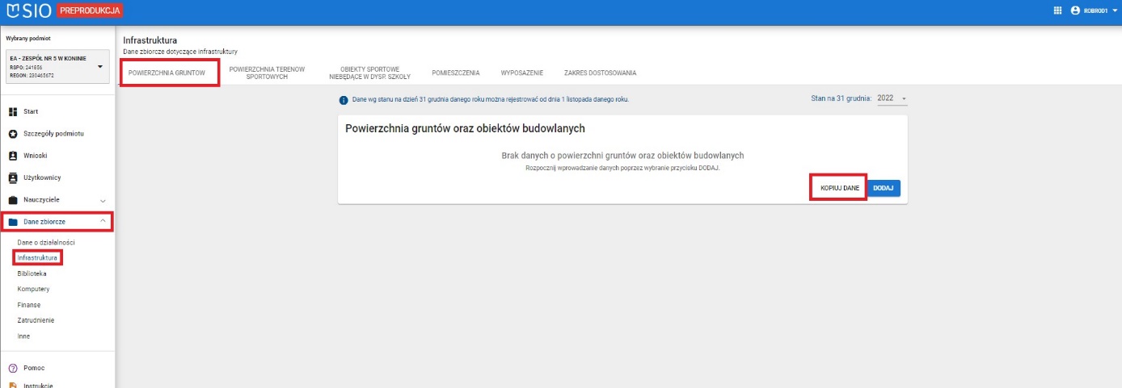Open Dane o działalności submenu
The width and height of the screenshot is (1122, 388).
46,243
